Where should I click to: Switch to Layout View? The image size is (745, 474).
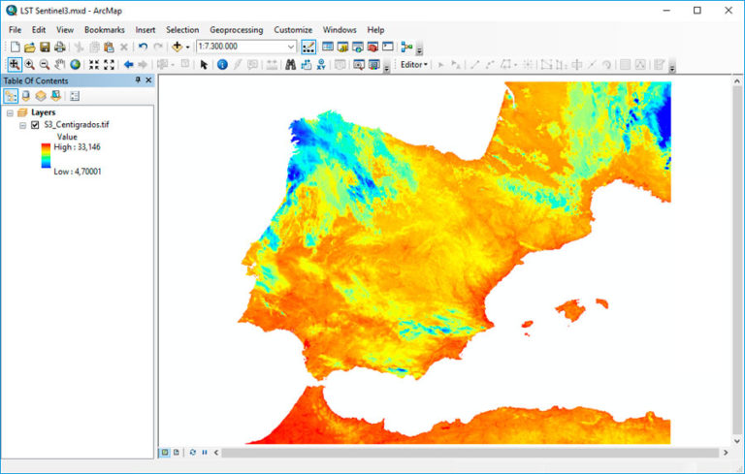(177, 452)
